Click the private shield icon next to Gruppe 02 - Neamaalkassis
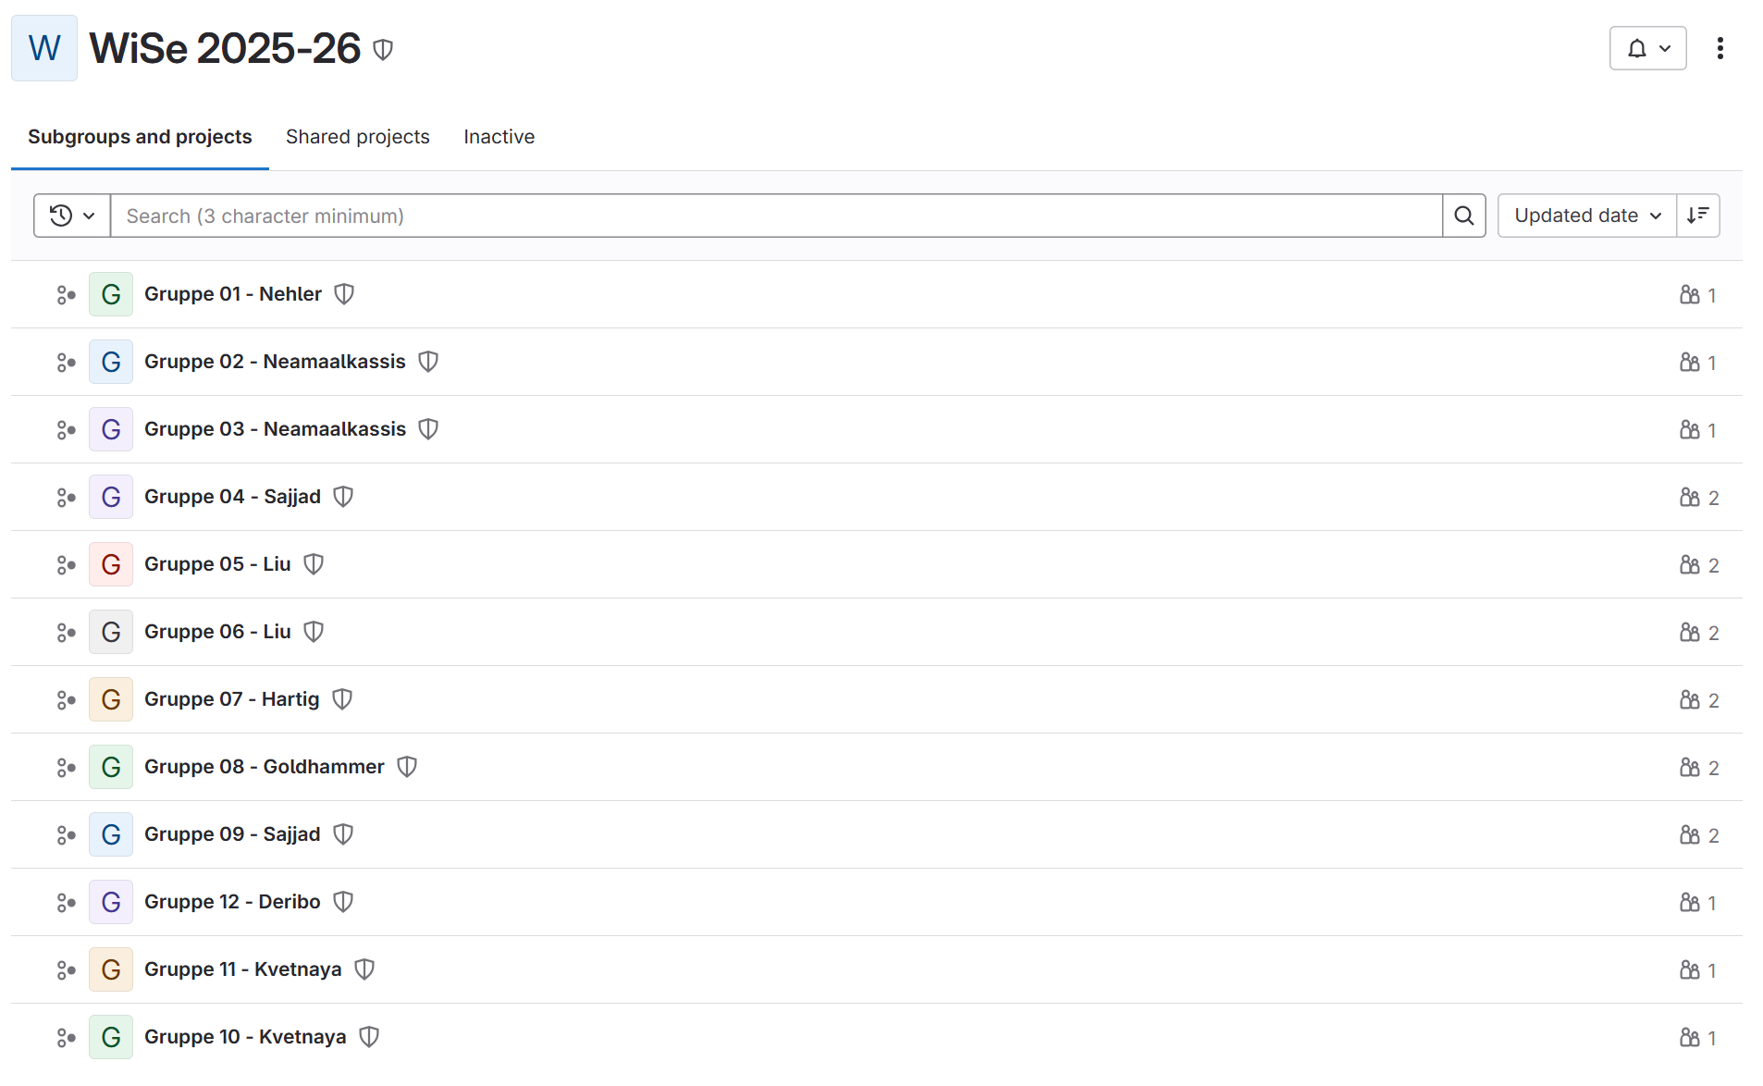 click(x=428, y=362)
